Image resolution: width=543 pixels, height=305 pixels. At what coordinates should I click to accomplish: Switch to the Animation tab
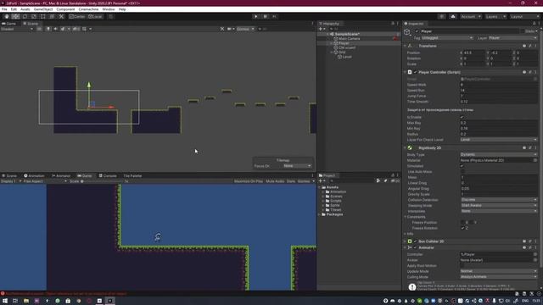34,175
